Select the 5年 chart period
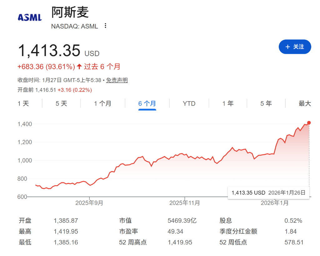This screenshot has width=320, height=256. pyautogui.click(x=266, y=103)
